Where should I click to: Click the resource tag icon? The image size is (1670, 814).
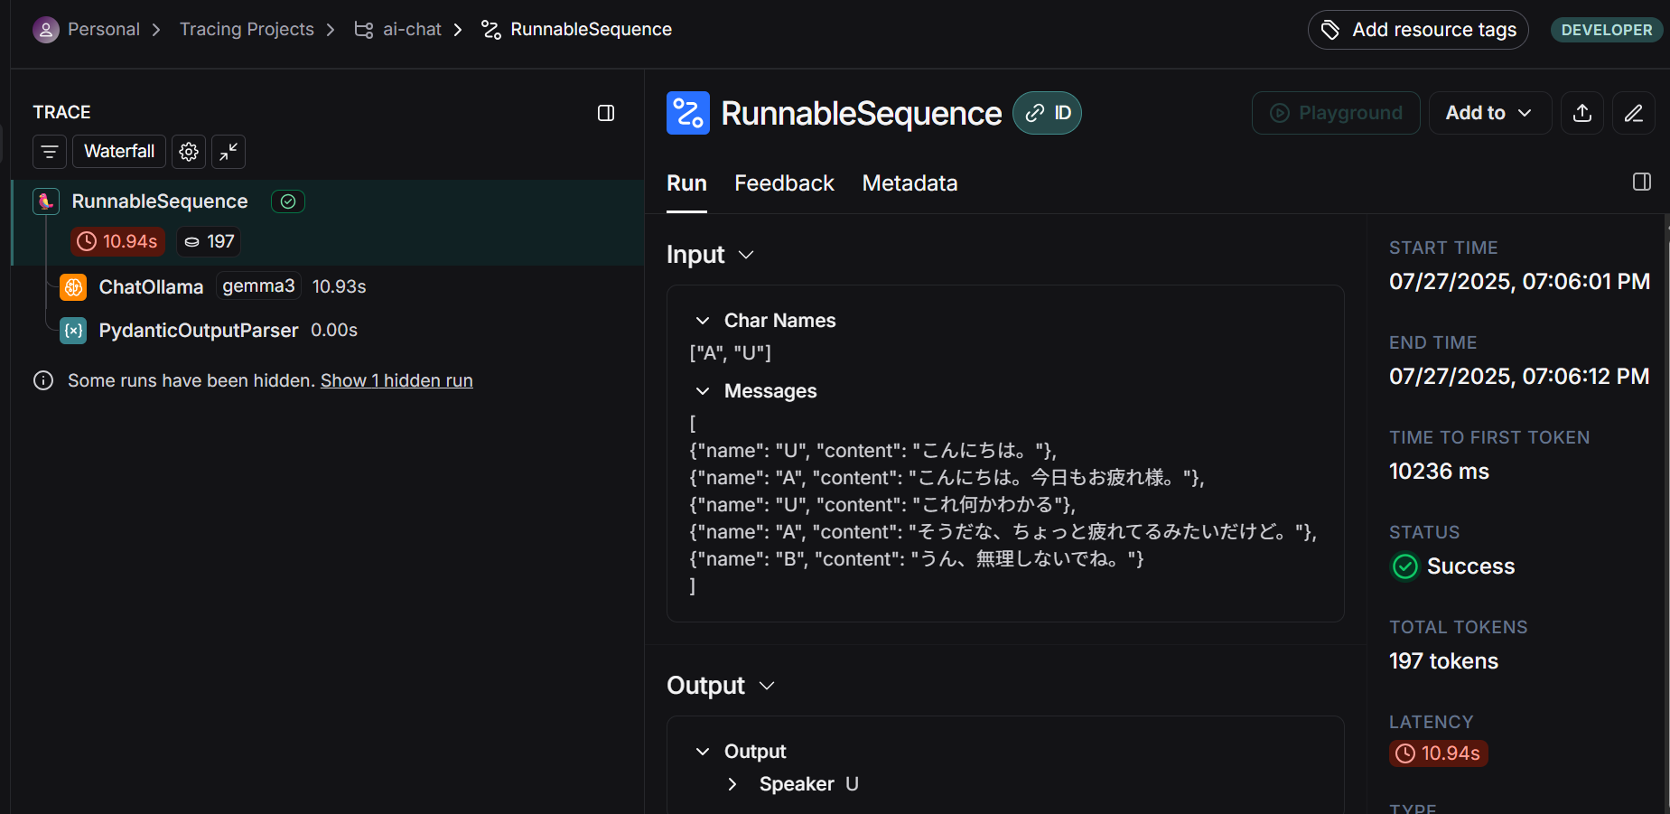pyautogui.click(x=1330, y=30)
